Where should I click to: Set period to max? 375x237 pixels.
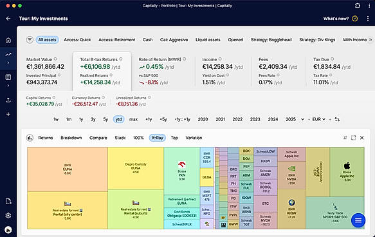click(133, 119)
